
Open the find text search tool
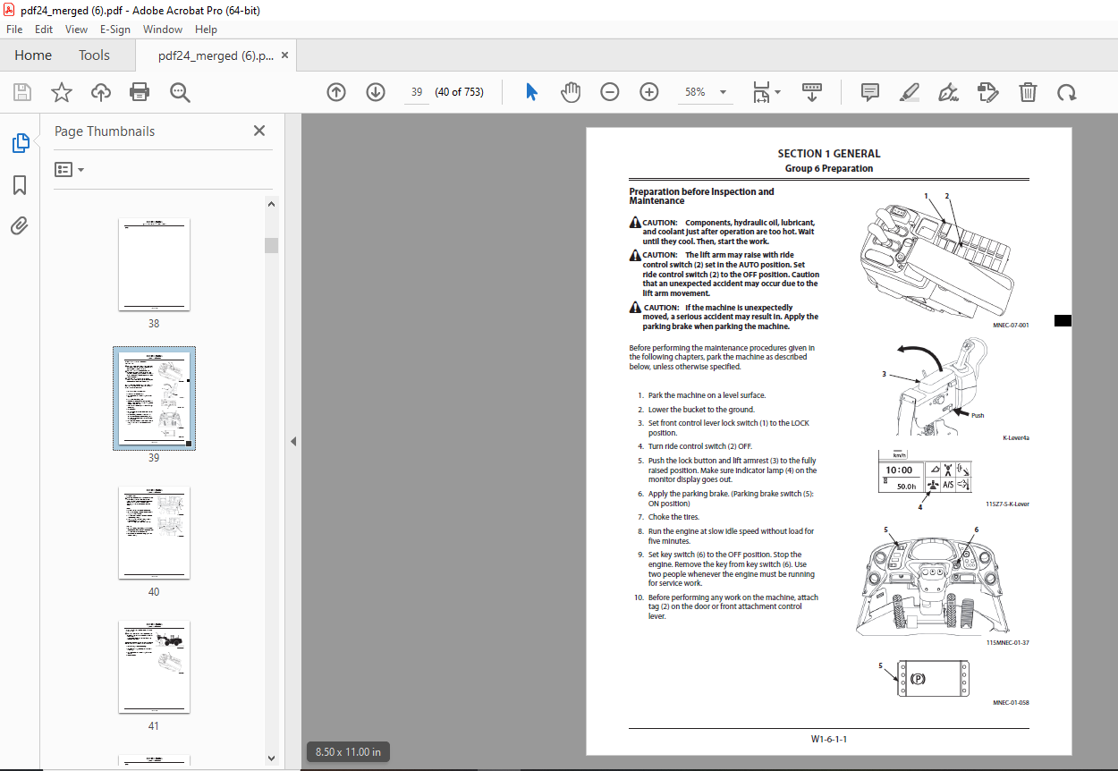click(180, 92)
